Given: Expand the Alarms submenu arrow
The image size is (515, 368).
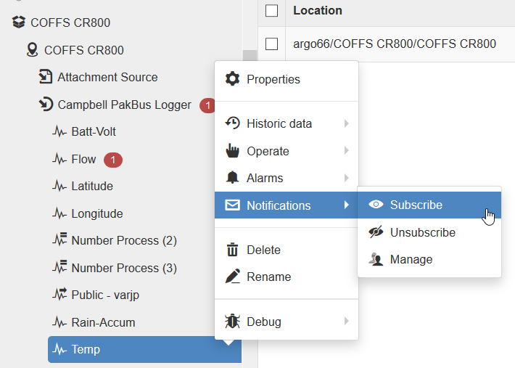Looking at the screenshot, I should tap(346, 178).
